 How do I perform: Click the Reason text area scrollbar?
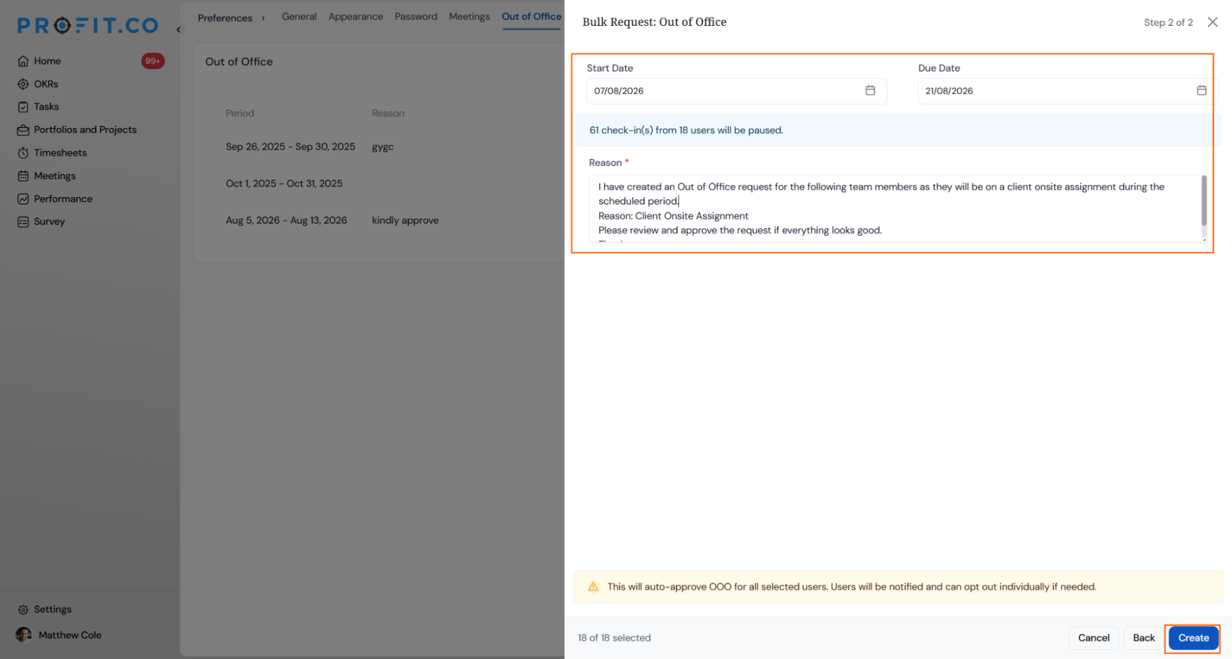click(1204, 201)
